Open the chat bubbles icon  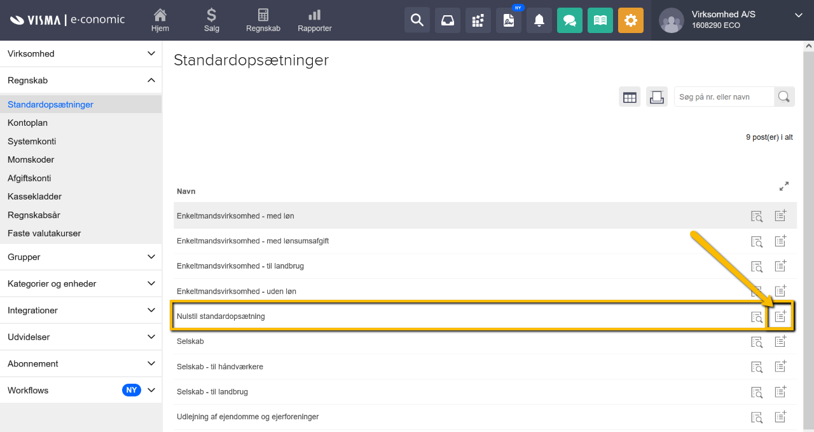pos(570,20)
